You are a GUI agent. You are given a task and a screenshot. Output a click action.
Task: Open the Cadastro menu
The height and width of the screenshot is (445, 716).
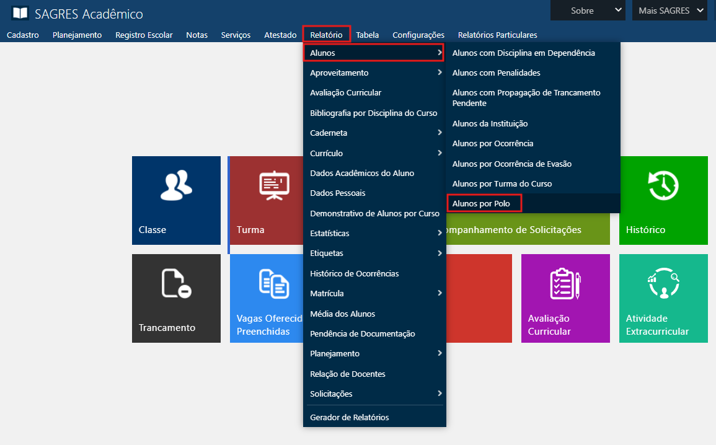[x=23, y=35]
